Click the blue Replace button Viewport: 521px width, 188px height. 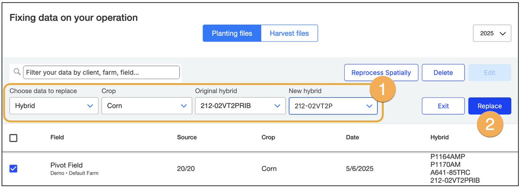point(490,106)
